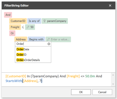Open the less-than-or-equal operator icon
The width and height of the screenshot is (117, 99).
(23, 27)
